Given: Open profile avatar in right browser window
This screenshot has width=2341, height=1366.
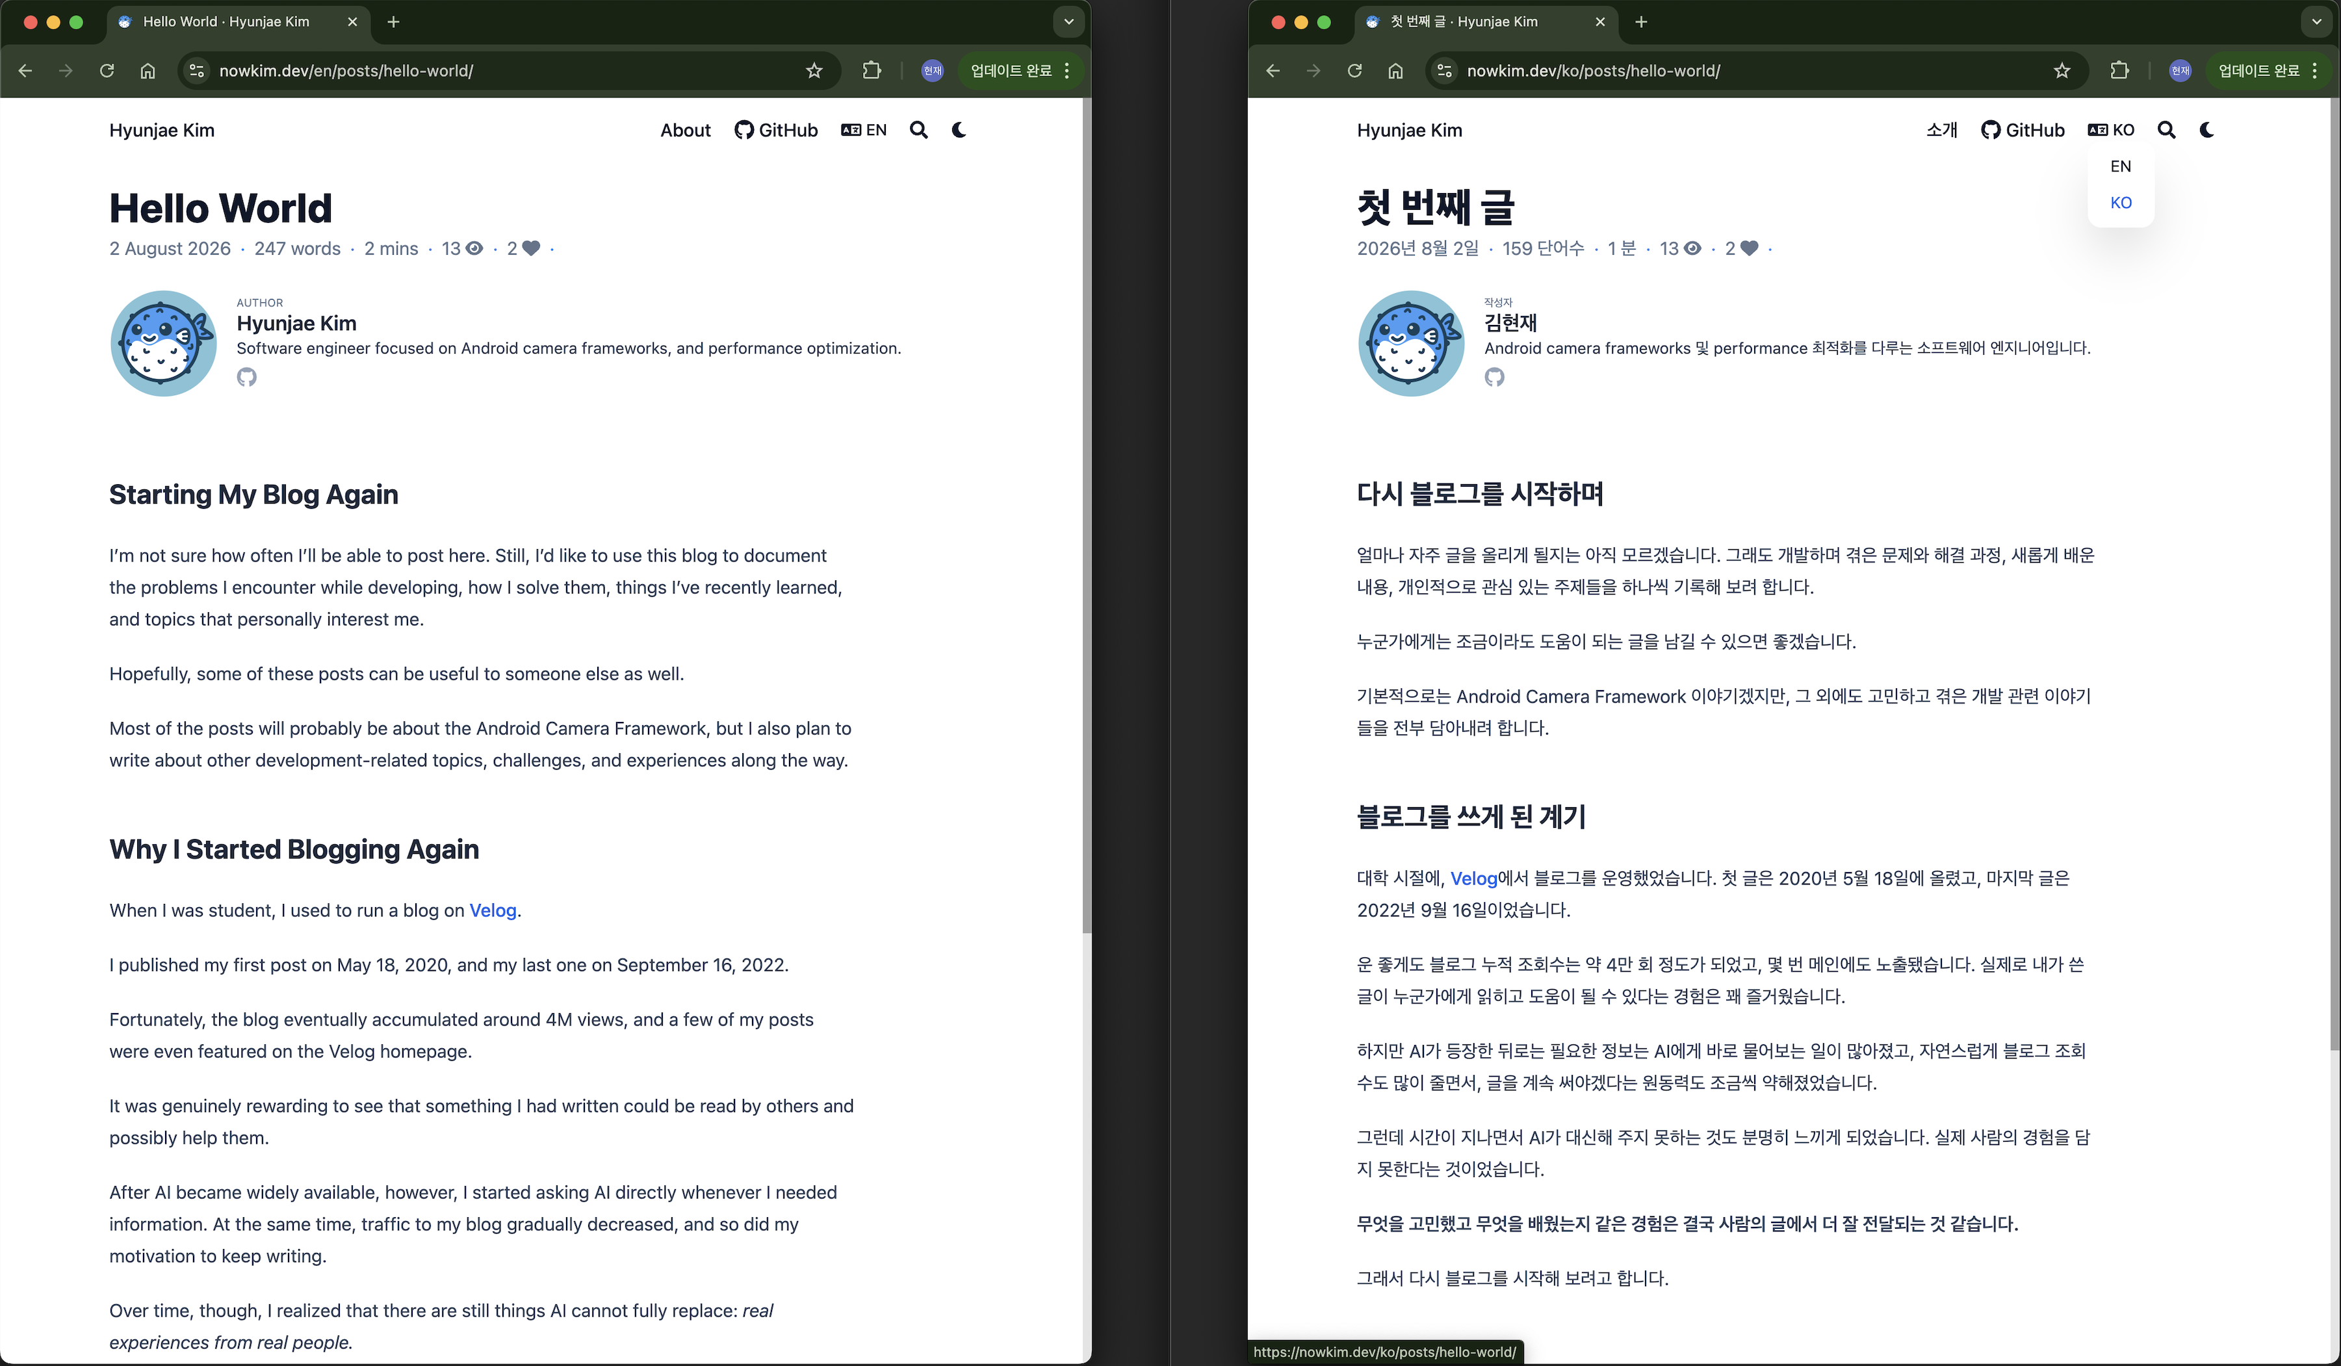Looking at the screenshot, I should [x=2179, y=71].
